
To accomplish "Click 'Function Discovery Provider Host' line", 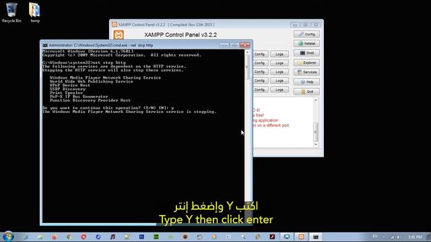I will pyautogui.click(x=90, y=100).
